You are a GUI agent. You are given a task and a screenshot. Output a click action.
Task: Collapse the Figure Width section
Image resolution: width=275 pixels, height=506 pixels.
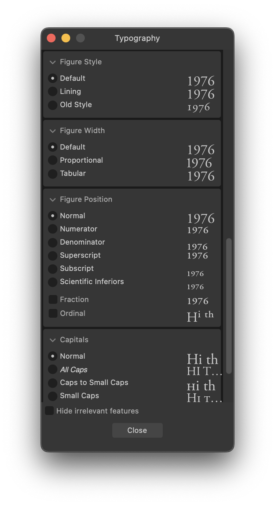click(52, 131)
